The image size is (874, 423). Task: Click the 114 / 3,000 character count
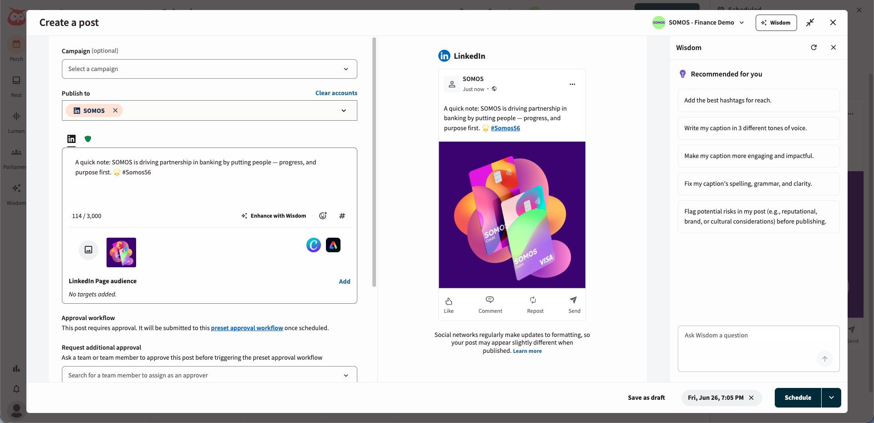click(x=86, y=216)
